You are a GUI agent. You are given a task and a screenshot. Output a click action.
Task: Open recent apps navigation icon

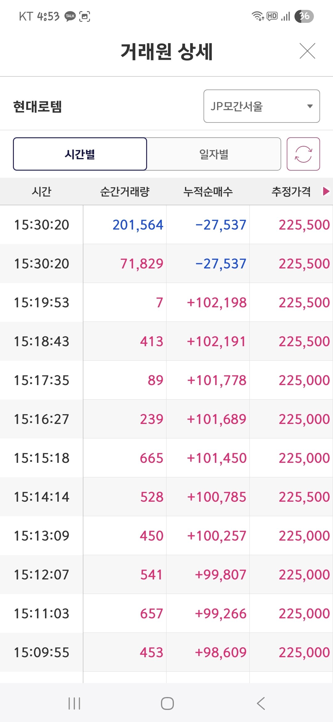[x=74, y=703]
